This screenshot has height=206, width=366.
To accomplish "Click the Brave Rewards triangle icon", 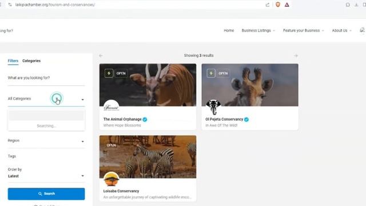I will tap(287, 5).
